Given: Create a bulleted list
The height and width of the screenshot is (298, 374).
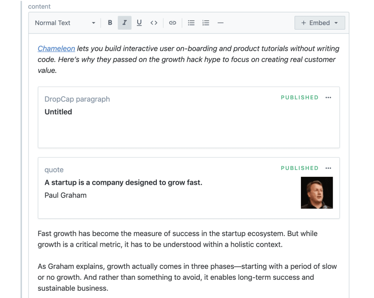Looking at the screenshot, I should pos(191,23).
